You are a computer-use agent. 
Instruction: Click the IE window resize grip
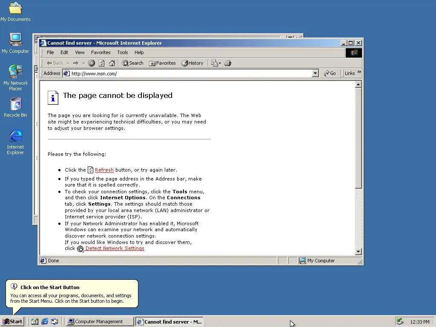point(360,261)
